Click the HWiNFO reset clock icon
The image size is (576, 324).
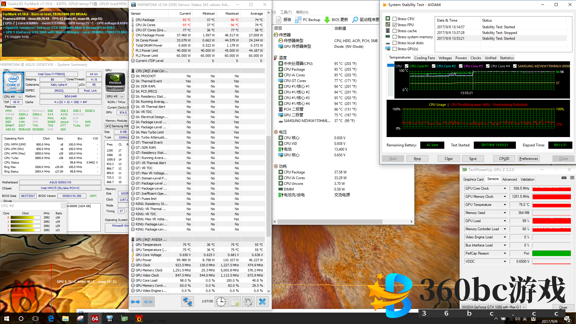click(221, 301)
